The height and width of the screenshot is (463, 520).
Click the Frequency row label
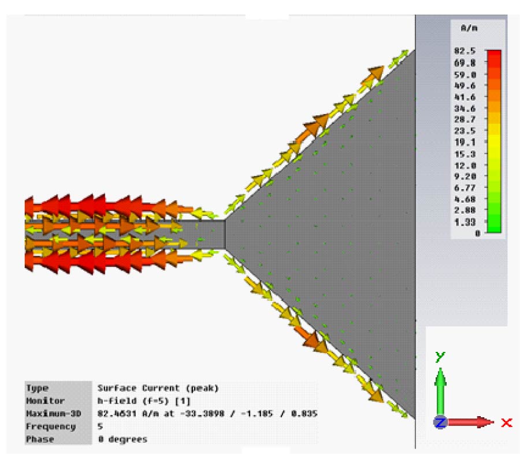tap(51, 427)
